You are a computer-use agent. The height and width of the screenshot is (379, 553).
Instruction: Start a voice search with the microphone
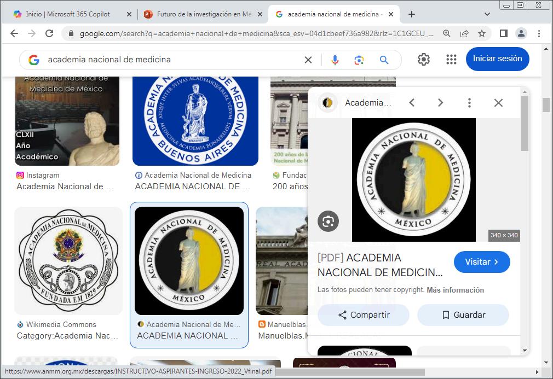[x=335, y=60]
